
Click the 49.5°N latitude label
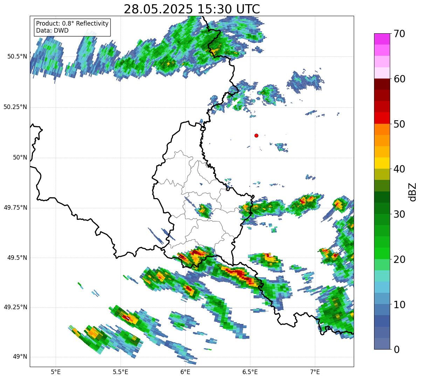coord(17,258)
